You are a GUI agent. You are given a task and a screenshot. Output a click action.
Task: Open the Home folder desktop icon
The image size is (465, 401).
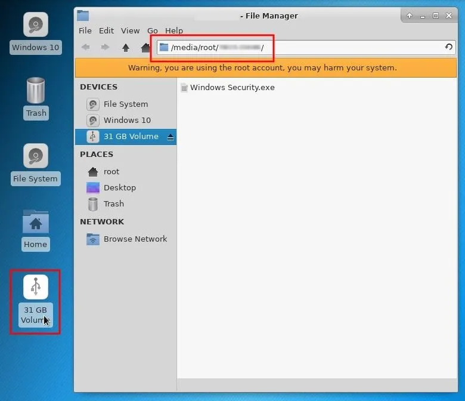[x=36, y=222]
